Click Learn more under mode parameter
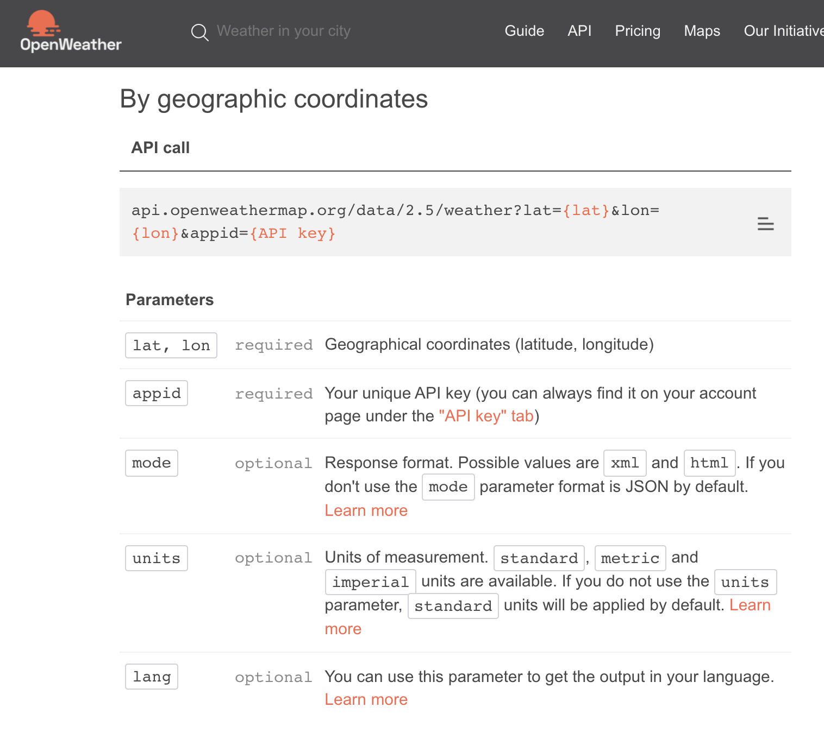 366,510
